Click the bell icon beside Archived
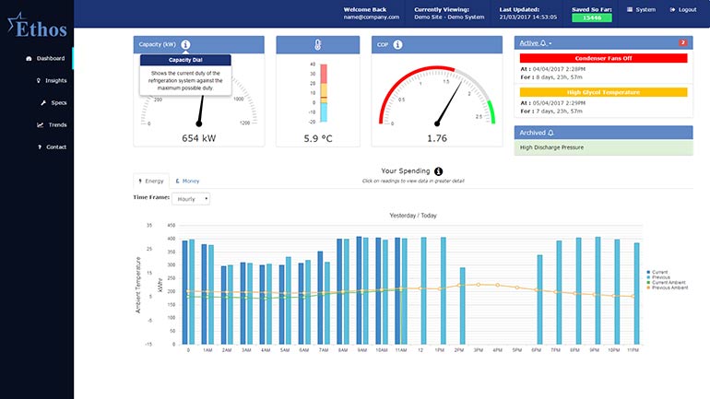Viewport: 710px width, 399px height. point(550,133)
